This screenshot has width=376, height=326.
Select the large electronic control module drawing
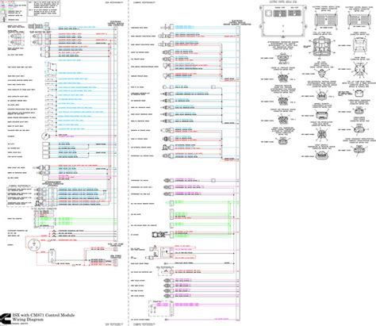point(283,21)
